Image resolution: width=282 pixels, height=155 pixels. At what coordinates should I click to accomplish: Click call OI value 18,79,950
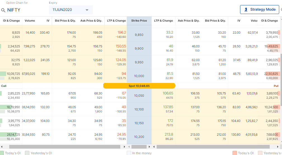[x=13, y=107]
